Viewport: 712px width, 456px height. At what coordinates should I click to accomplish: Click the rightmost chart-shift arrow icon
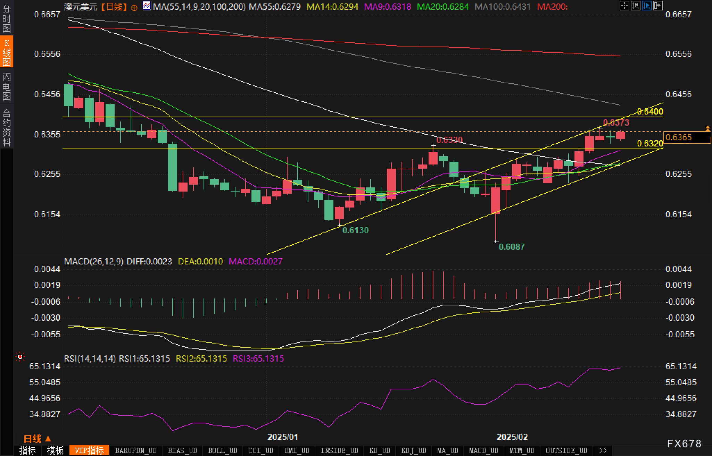click(657, 6)
